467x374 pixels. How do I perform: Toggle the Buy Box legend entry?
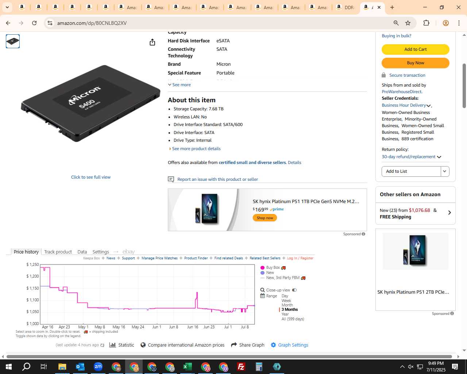tap(273, 268)
